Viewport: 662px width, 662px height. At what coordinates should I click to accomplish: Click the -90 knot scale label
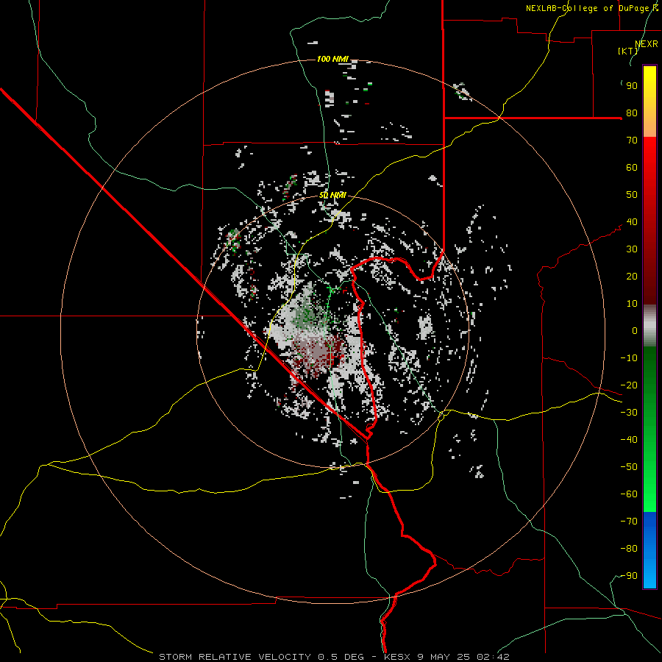click(x=629, y=576)
